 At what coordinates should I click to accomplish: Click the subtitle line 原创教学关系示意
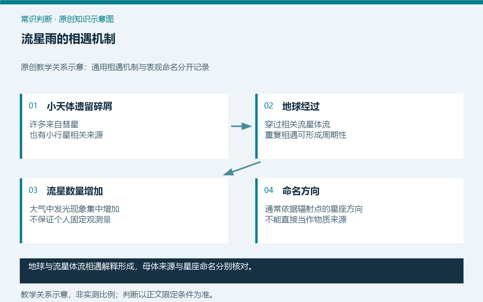click(x=115, y=67)
